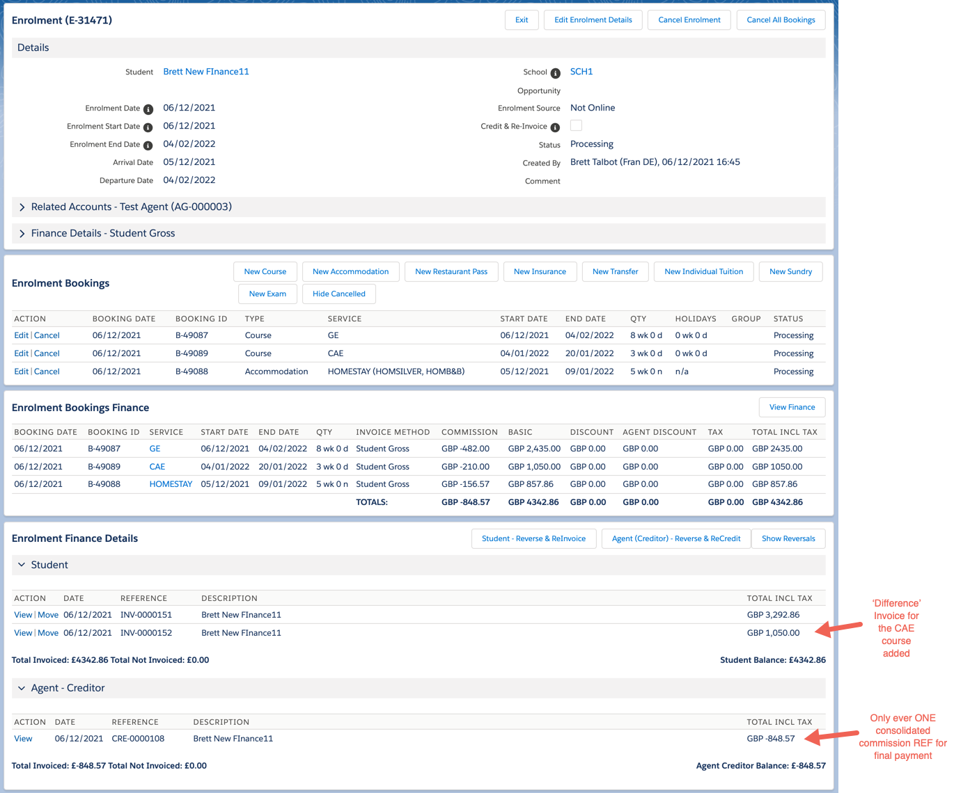Edit booking B-49087
This screenshot has height=793, width=954.
tap(21, 335)
